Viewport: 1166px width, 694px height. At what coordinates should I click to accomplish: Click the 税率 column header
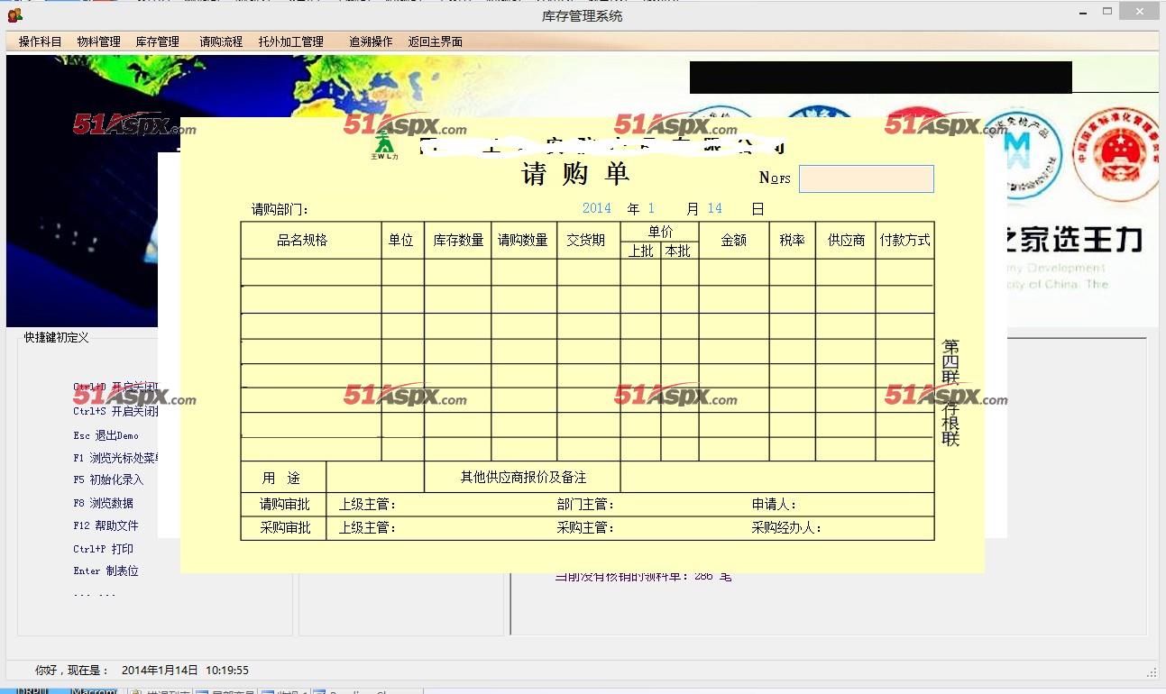792,241
